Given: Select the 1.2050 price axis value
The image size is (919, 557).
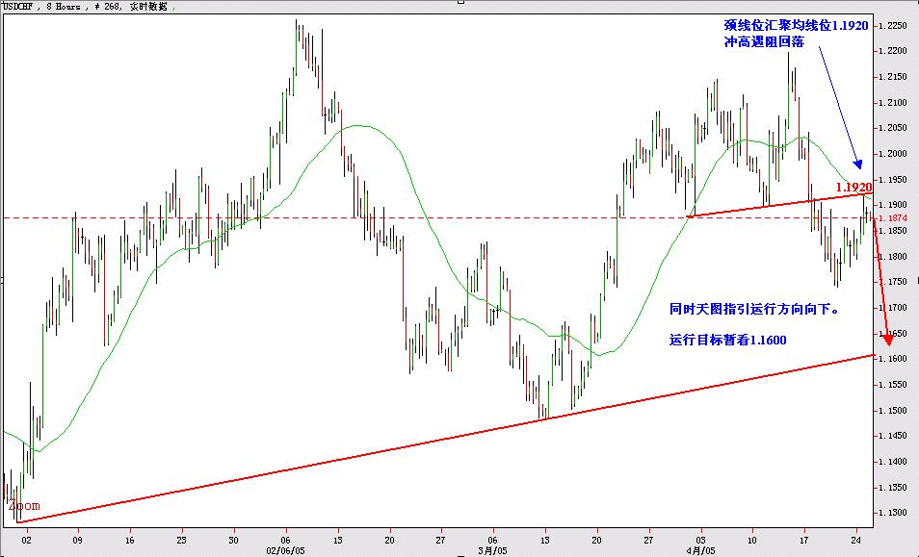Looking at the screenshot, I should 891,128.
